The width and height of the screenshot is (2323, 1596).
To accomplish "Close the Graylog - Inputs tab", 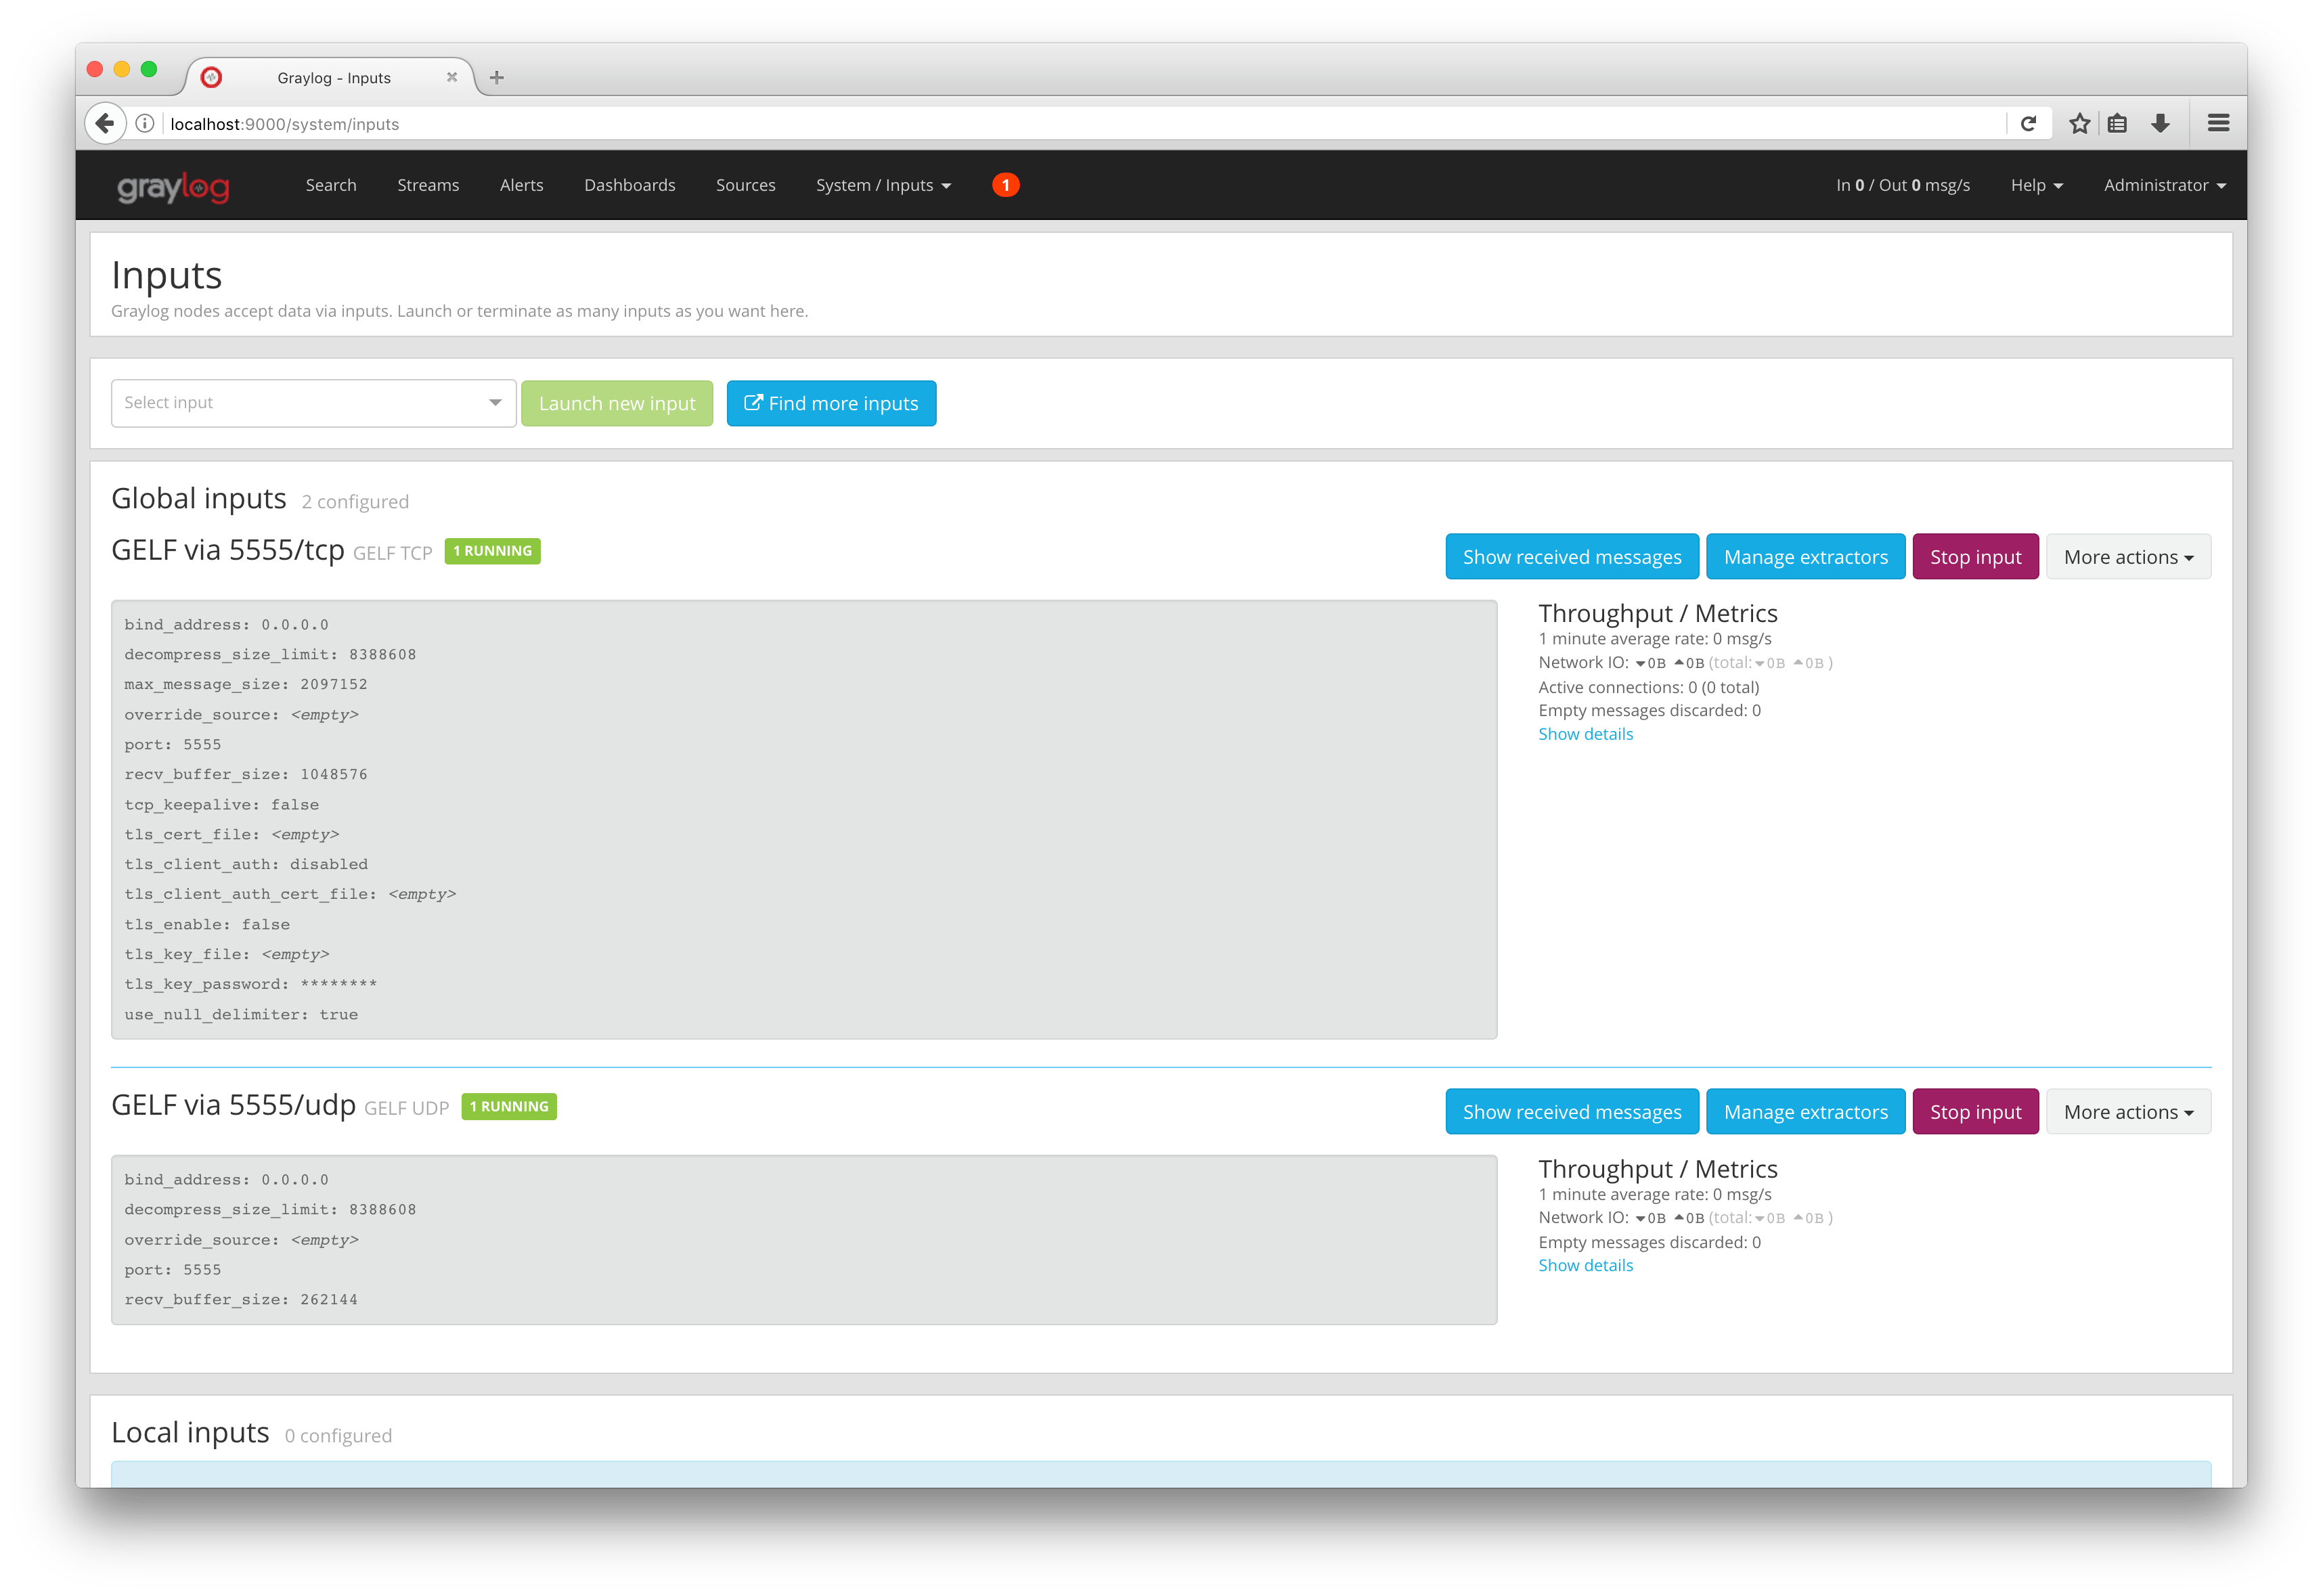I will [x=452, y=77].
